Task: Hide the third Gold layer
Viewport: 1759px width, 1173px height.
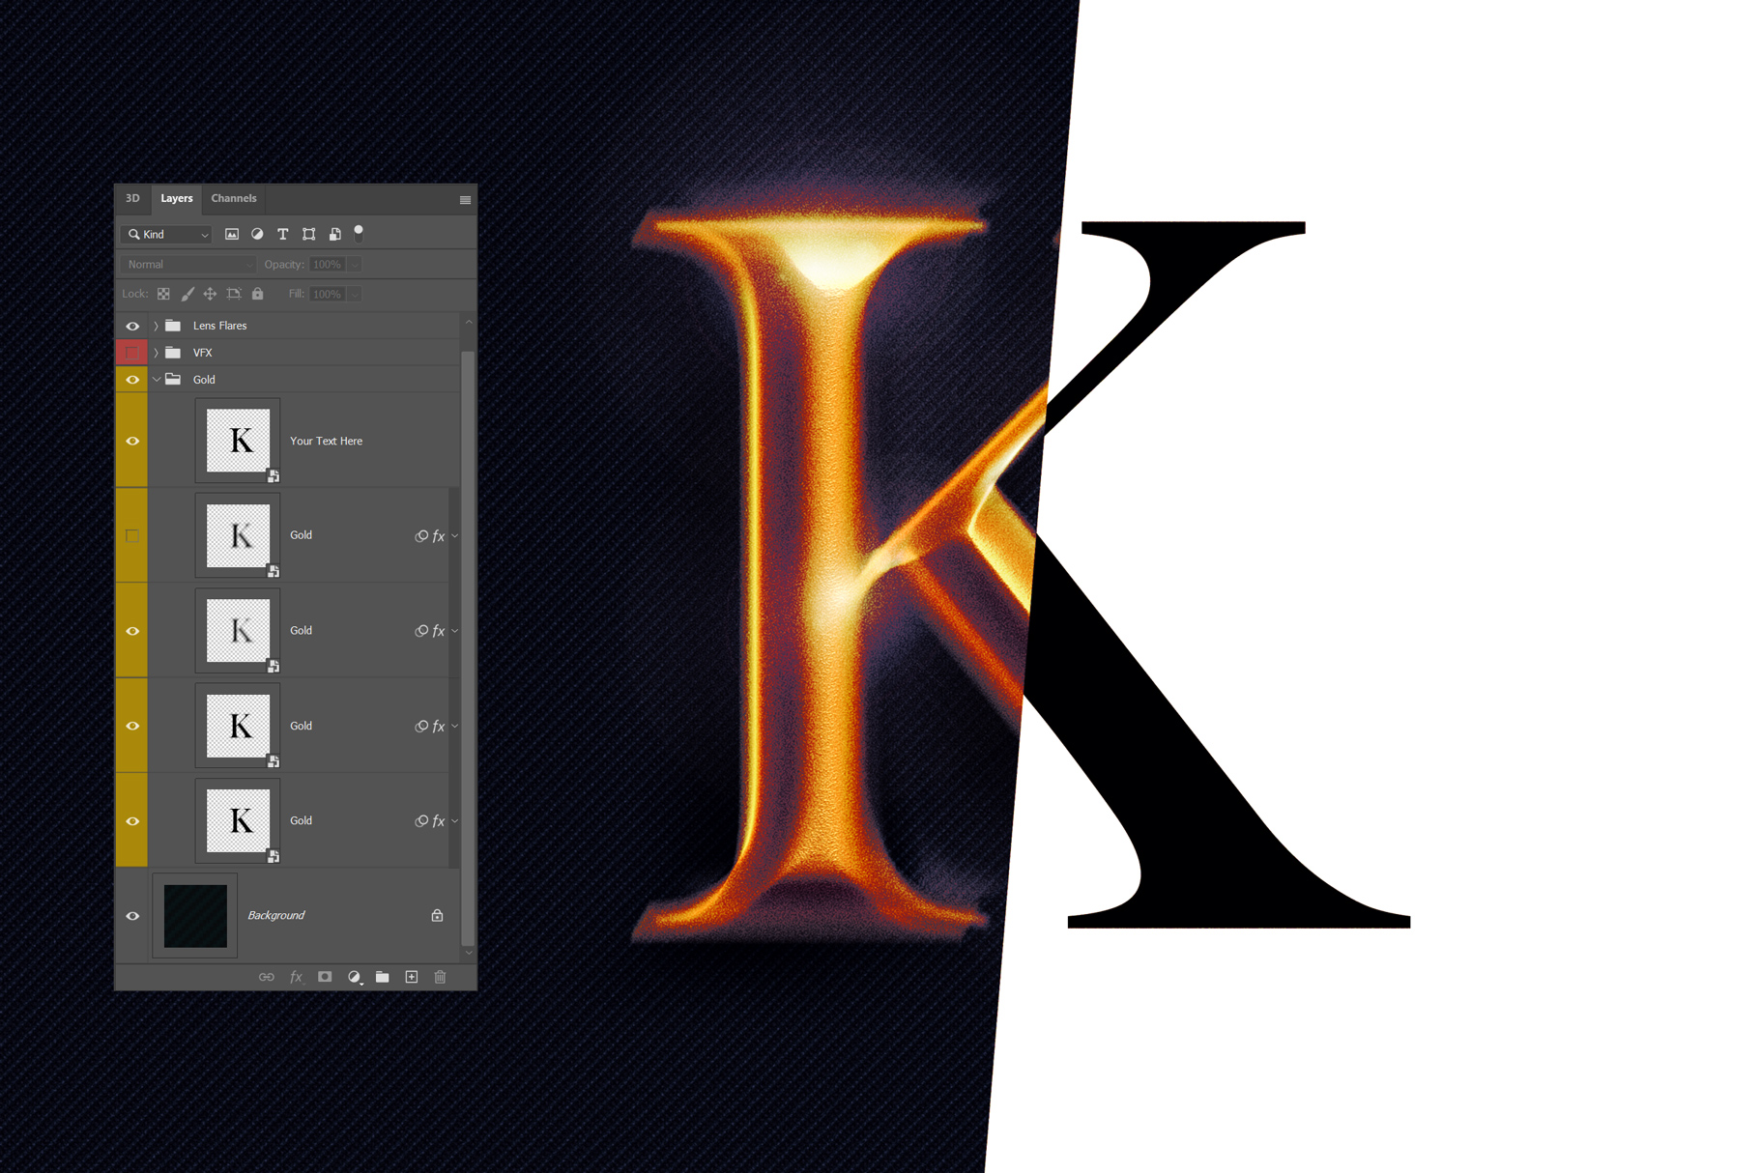Action: tap(132, 726)
